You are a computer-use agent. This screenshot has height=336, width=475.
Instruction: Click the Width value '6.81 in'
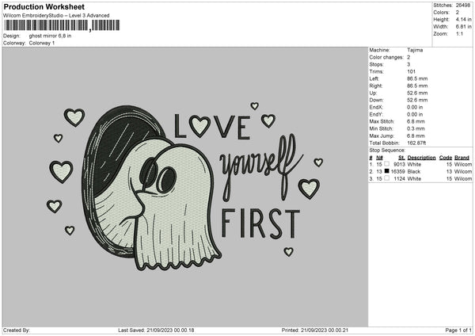pos(463,27)
